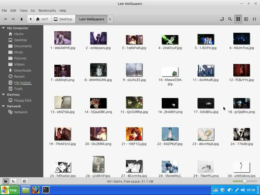Switch to icon view mode
This screenshot has width=260, height=195.
[238, 19]
